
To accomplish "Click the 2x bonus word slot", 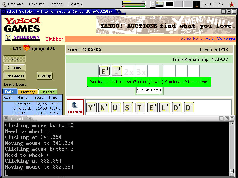I will click(x=129, y=71).
